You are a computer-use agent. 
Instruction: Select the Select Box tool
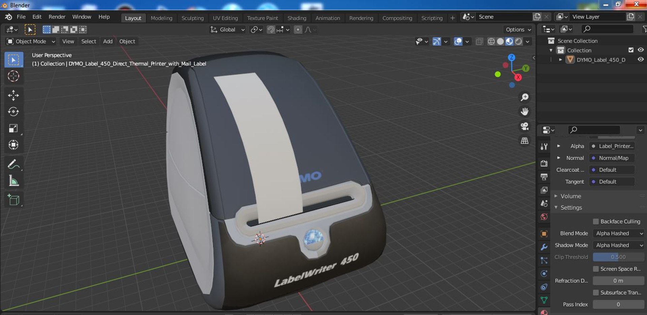[13, 60]
